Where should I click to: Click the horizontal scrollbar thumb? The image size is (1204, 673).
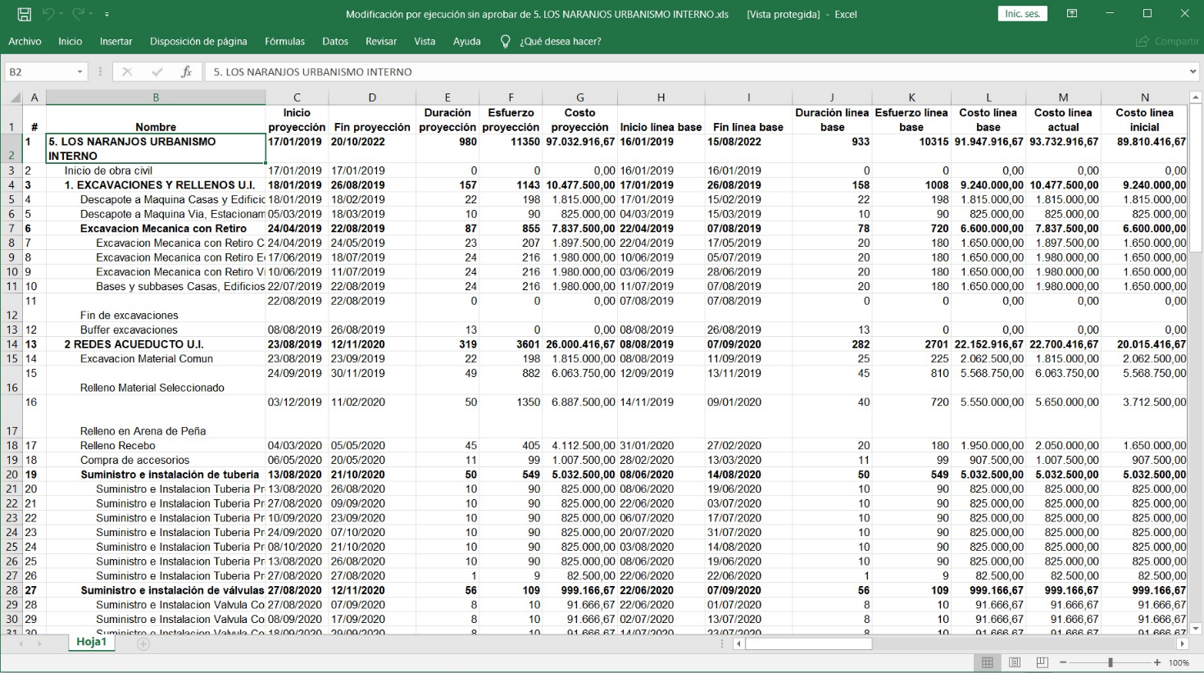coord(808,644)
